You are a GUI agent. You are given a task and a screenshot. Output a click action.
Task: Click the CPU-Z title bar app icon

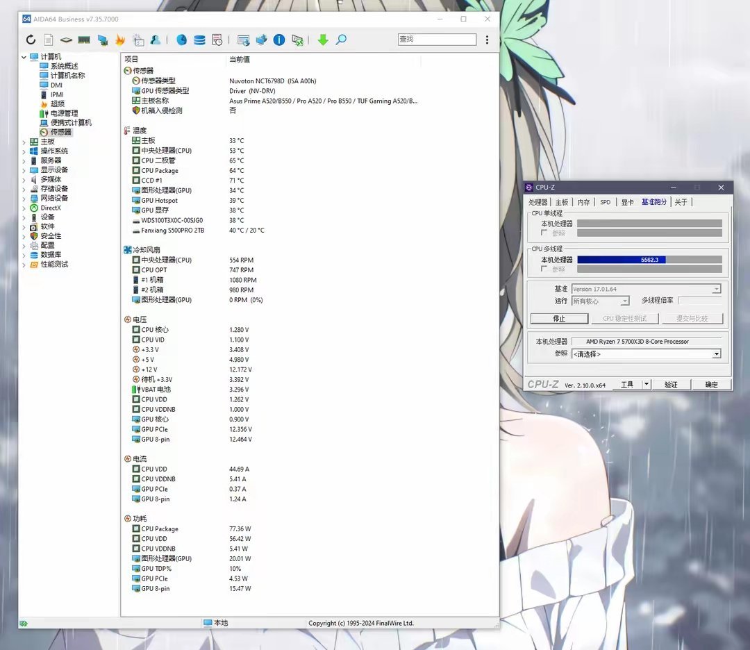click(529, 187)
